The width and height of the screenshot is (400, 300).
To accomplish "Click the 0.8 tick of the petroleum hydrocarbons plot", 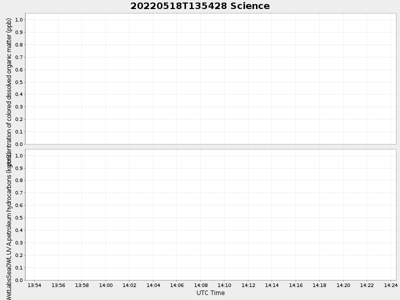I will pyautogui.click(x=19, y=180).
